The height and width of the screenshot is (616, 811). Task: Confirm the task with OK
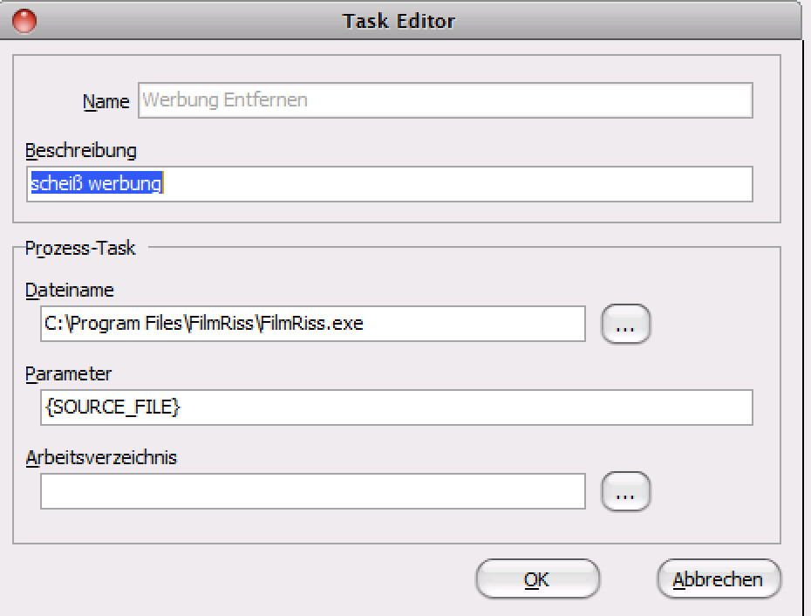pyautogui.click(x=537, y=578)
